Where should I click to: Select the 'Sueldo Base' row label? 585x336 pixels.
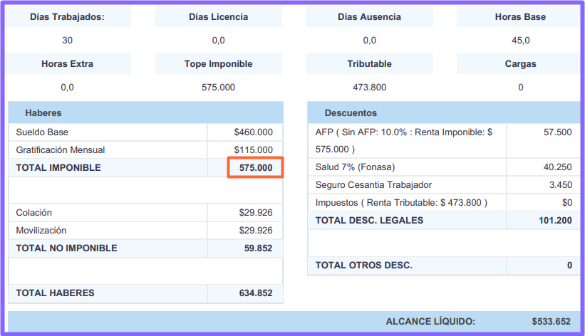point(42,132)
